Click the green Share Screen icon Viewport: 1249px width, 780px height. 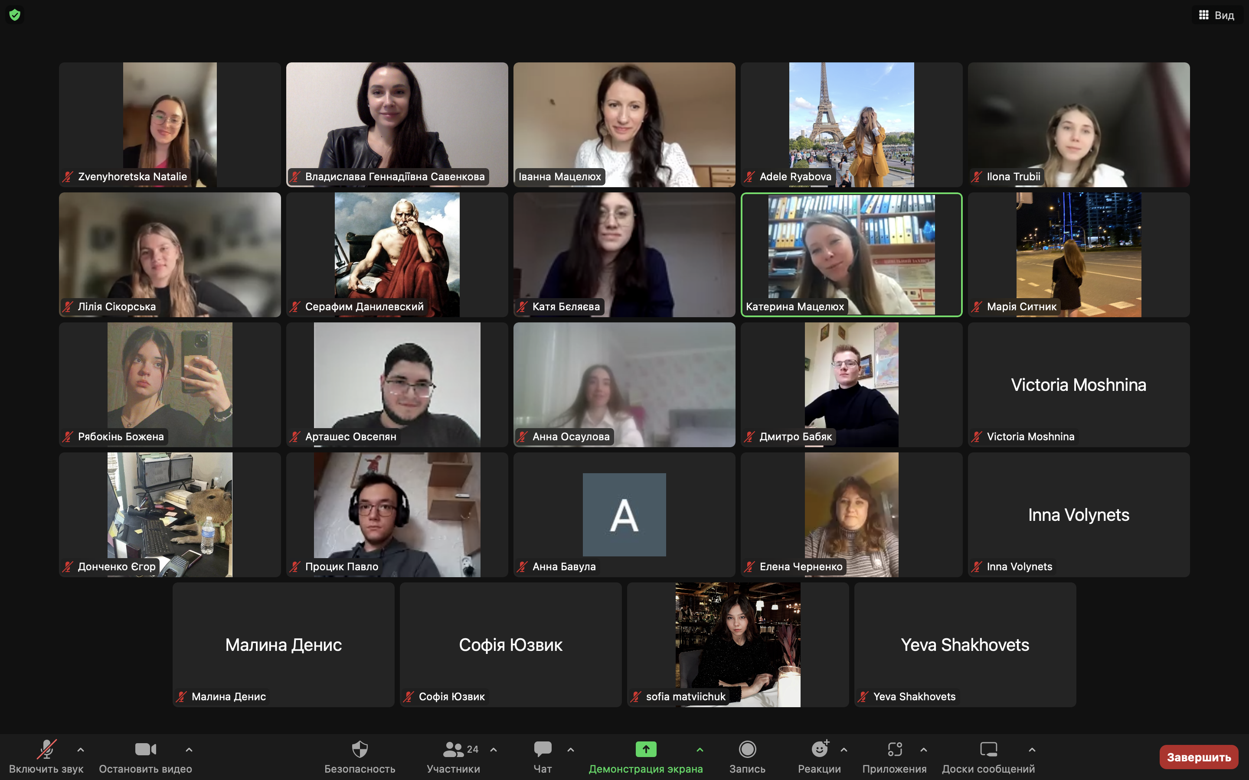pyautogui.click(x=646, y=749)
